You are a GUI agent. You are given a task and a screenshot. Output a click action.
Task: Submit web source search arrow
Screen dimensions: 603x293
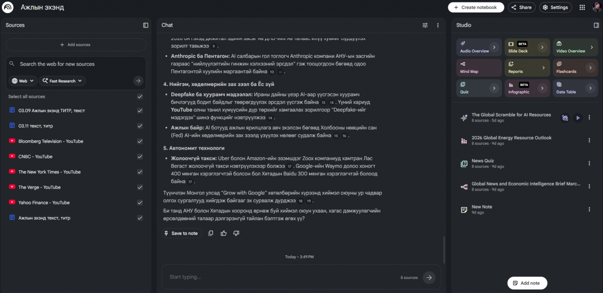138,81
